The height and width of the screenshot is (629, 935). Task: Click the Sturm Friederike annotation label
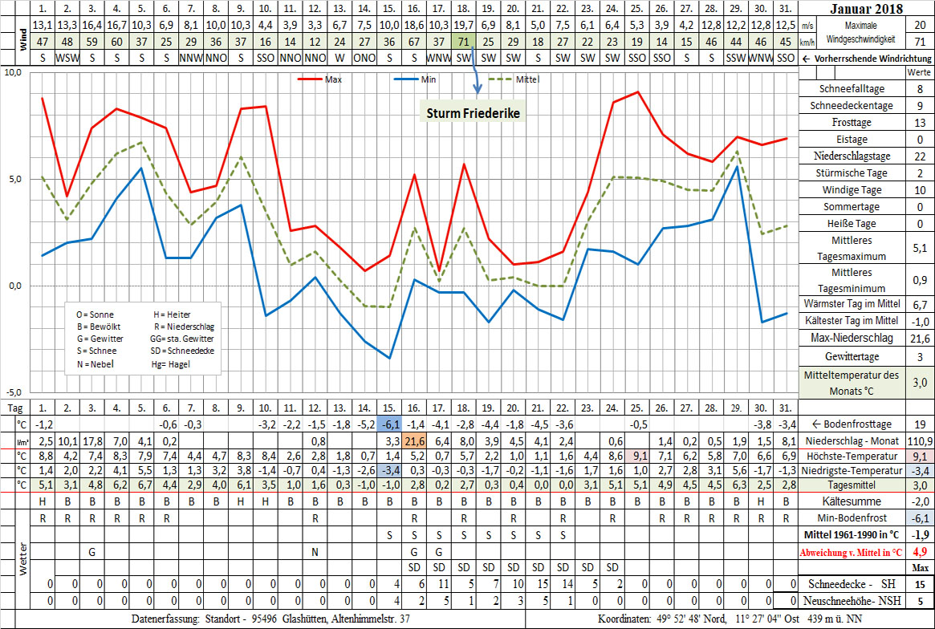pos(470,113)
